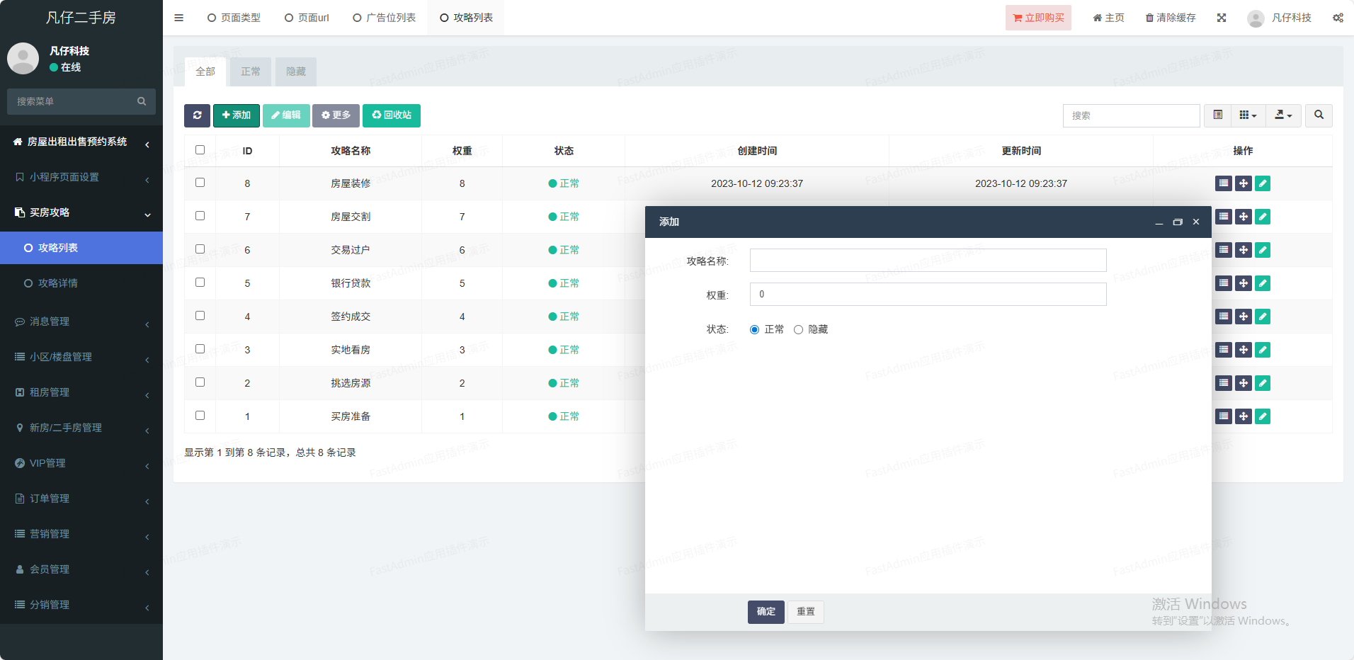
Task: Click the refresh icon button in toolbar
Action: click(x=197, y=115)
